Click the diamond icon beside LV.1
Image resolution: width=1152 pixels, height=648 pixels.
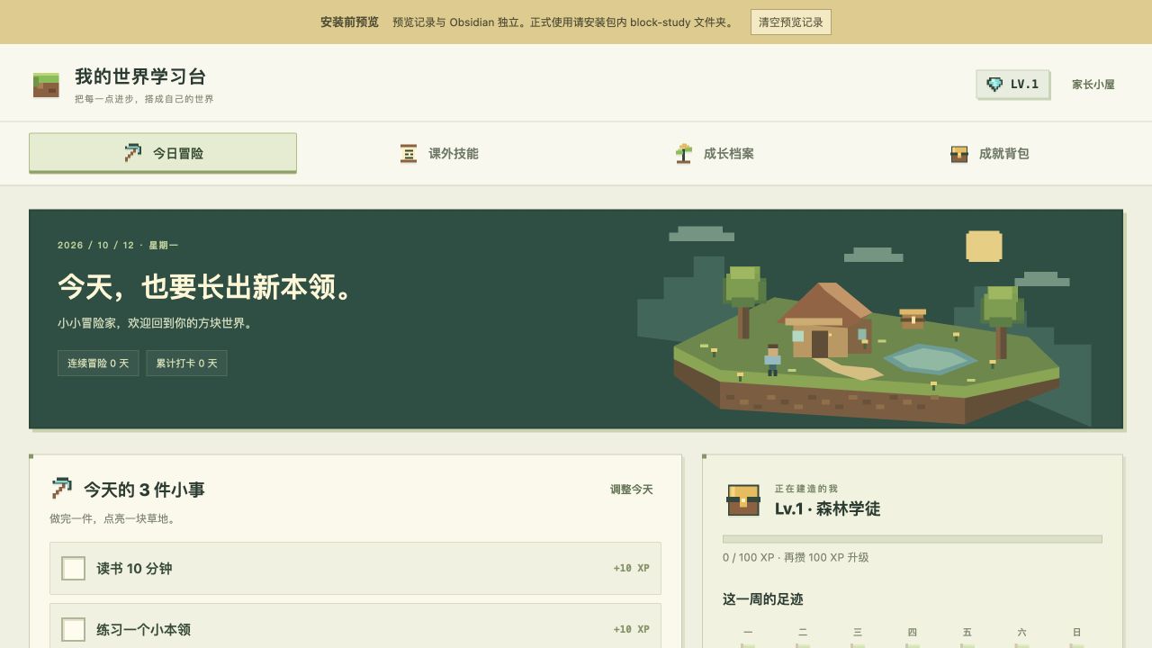coord(994,85)
